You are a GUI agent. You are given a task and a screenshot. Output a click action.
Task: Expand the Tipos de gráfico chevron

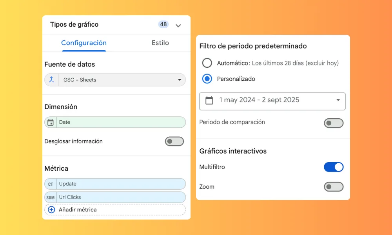(x=178, y=25)
